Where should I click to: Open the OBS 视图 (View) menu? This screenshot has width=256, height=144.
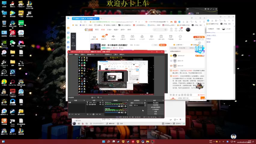tap(83, 54)
